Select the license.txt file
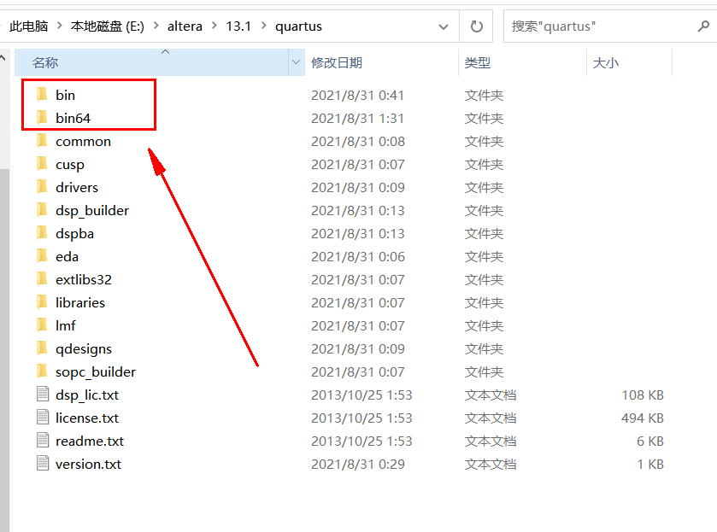This screenshot has width=717, height=532. [87, 418]
